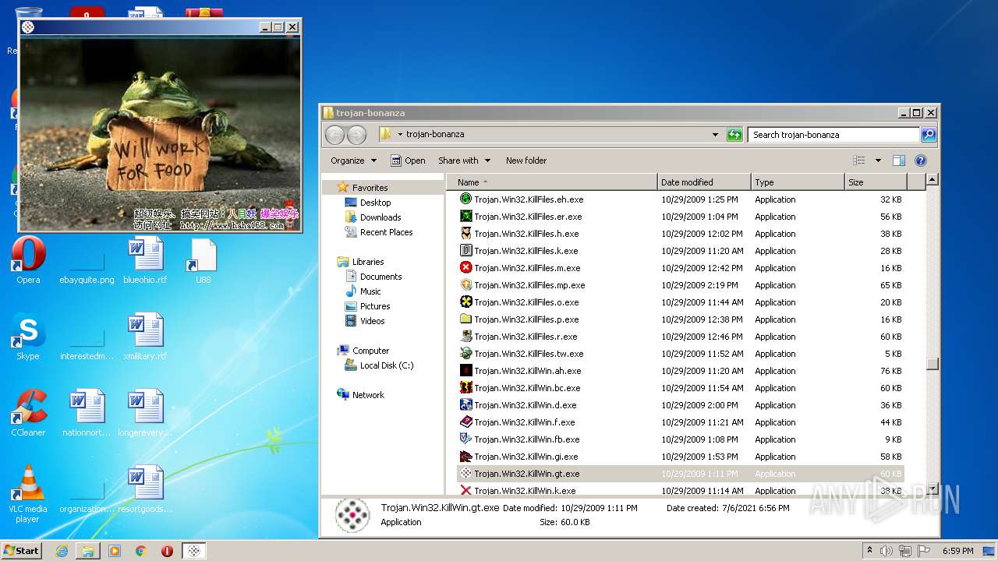
Task: Click the Open toolbar button
Action: 408,161
